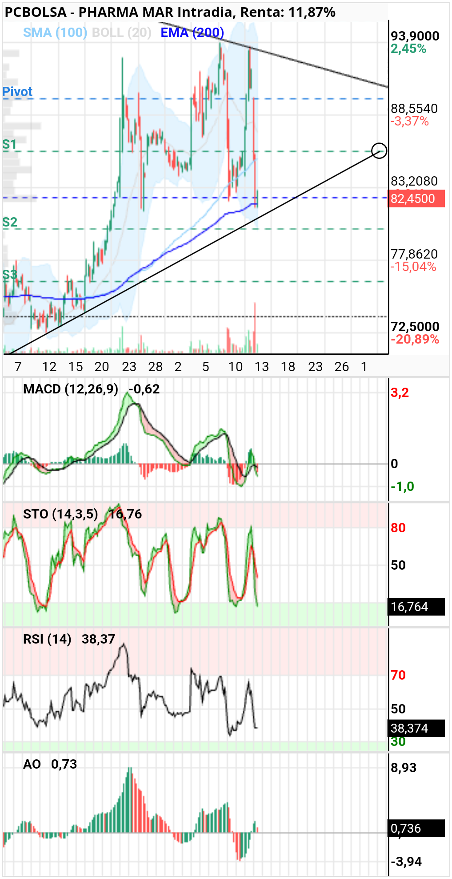Image resolution: width=452 pixels, height=879 pixels.
Task: Click the black 16,764 stochastic value tag
Action: pos(417,607)
